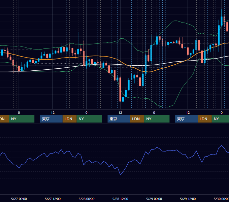Click hour label 12 above 5/28 12:00
This screenshot has height=202, width=229.
point(120,113)
